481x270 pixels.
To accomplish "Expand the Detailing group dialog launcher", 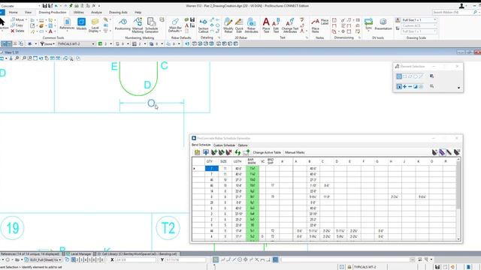I will click(x=219, y=37).
